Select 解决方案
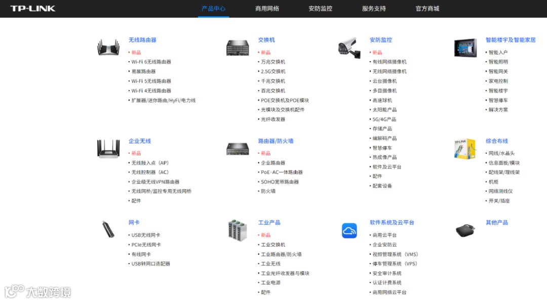The width and height of the screenshot is (547, 302). tap(498, 109)
